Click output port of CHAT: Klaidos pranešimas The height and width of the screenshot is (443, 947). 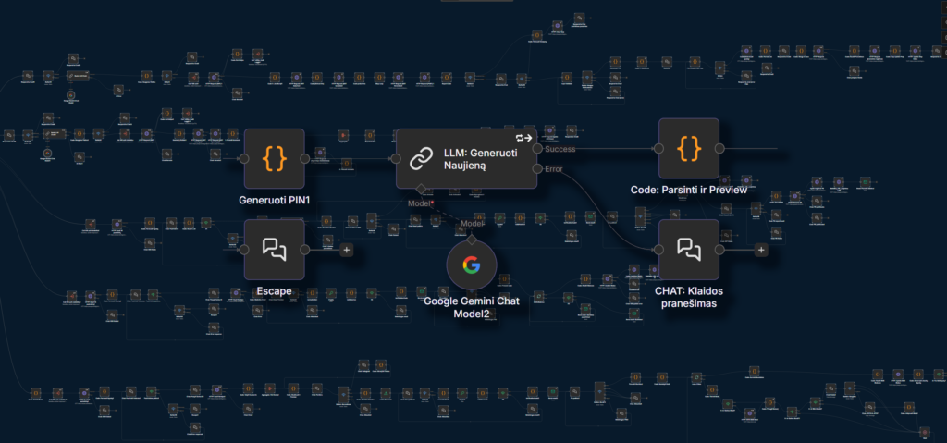719,250
